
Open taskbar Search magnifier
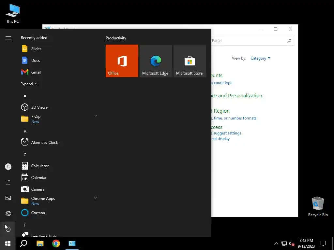coord(23,243)
